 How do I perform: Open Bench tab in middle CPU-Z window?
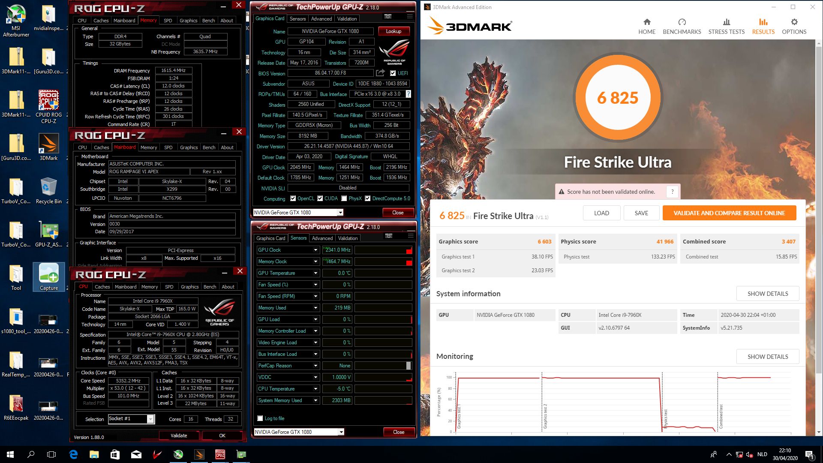[209, 147]
